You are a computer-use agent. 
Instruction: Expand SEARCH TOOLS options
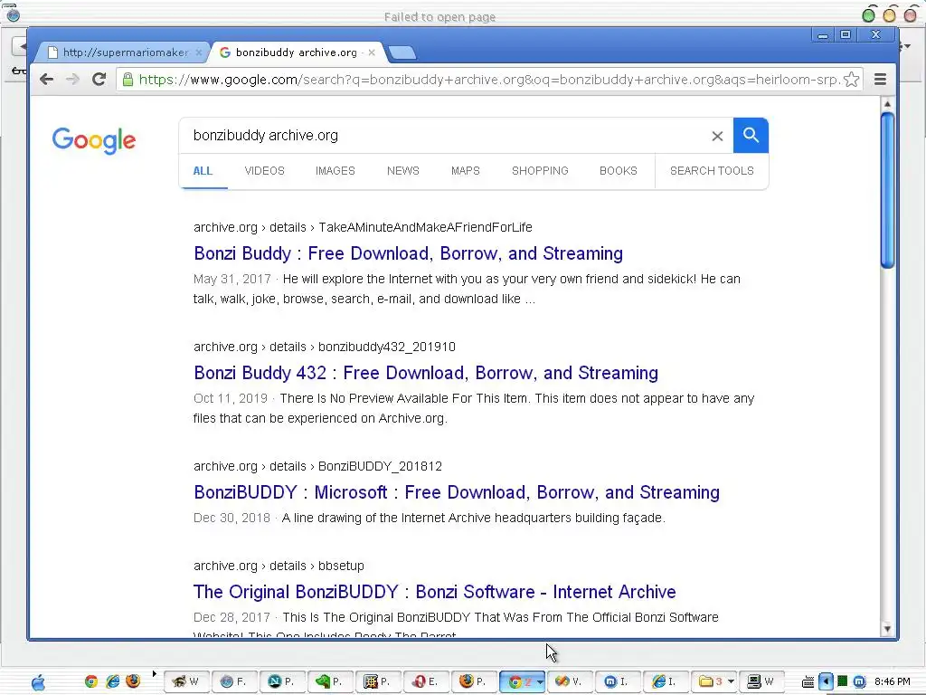point(712,171)
